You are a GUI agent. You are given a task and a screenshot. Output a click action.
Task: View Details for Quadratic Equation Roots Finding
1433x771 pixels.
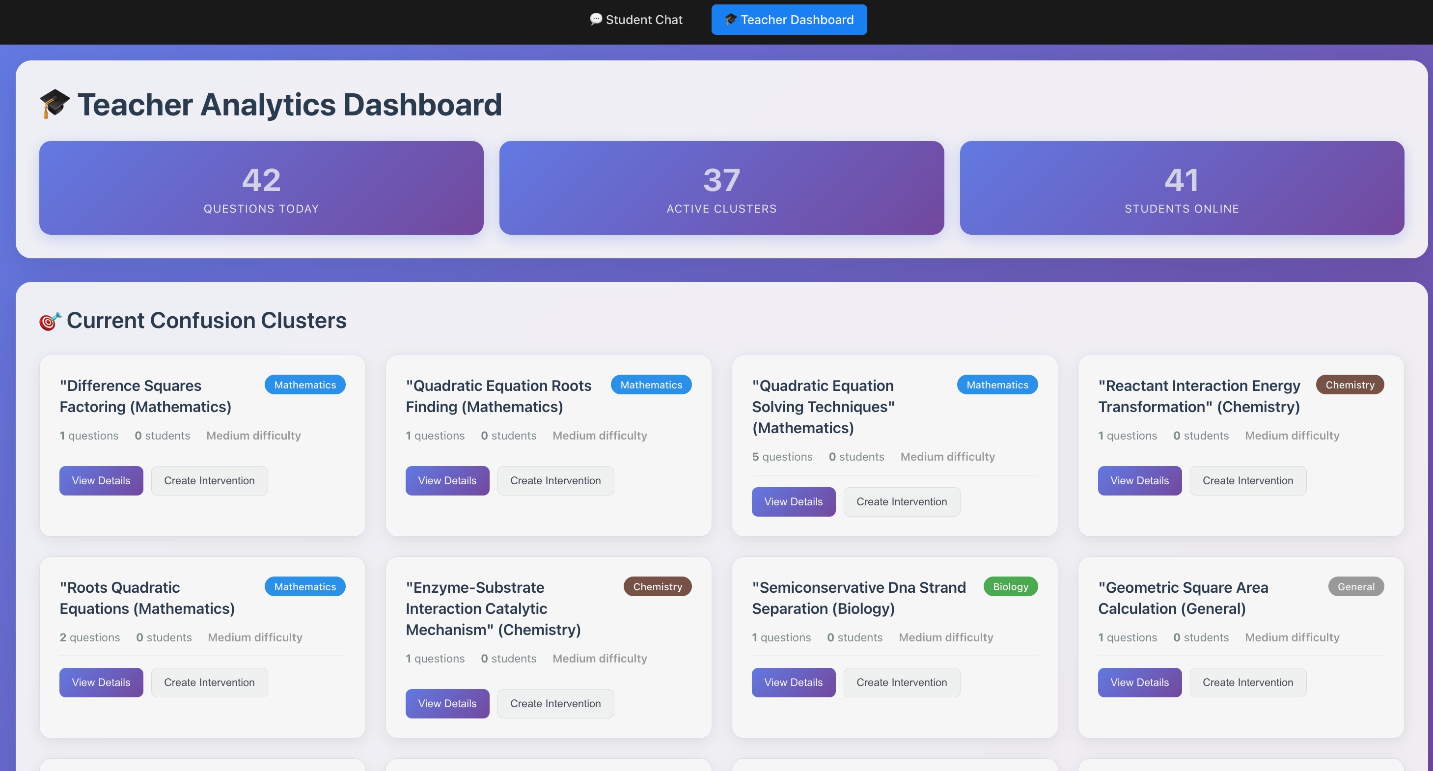447,481
